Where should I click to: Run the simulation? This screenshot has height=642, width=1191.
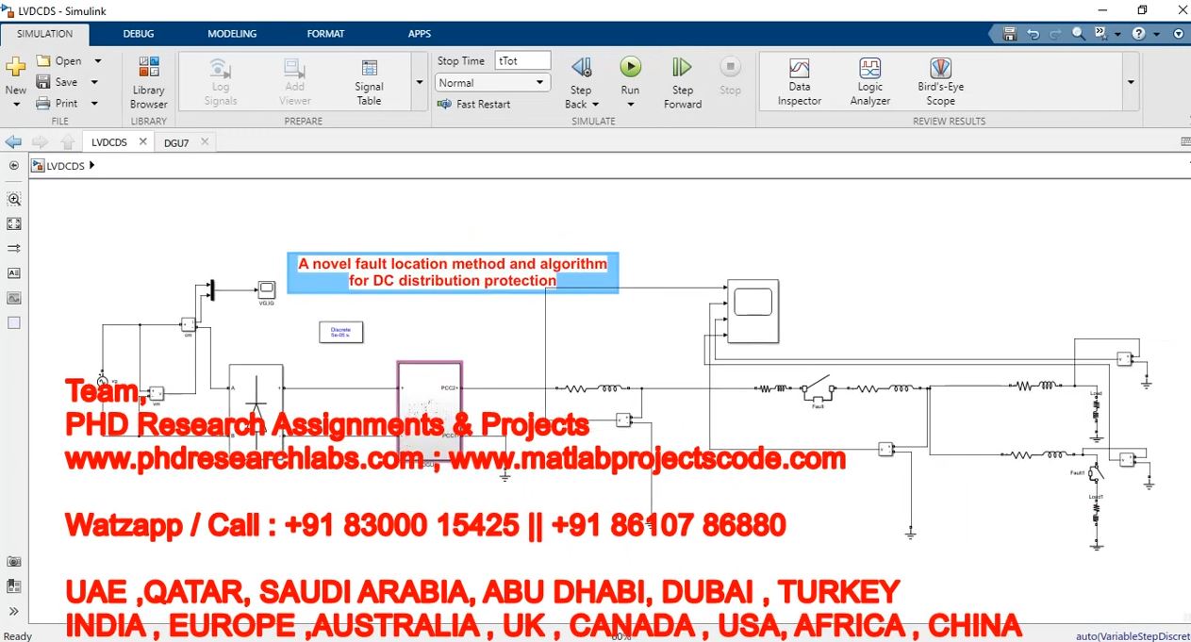tap(630, 67)
